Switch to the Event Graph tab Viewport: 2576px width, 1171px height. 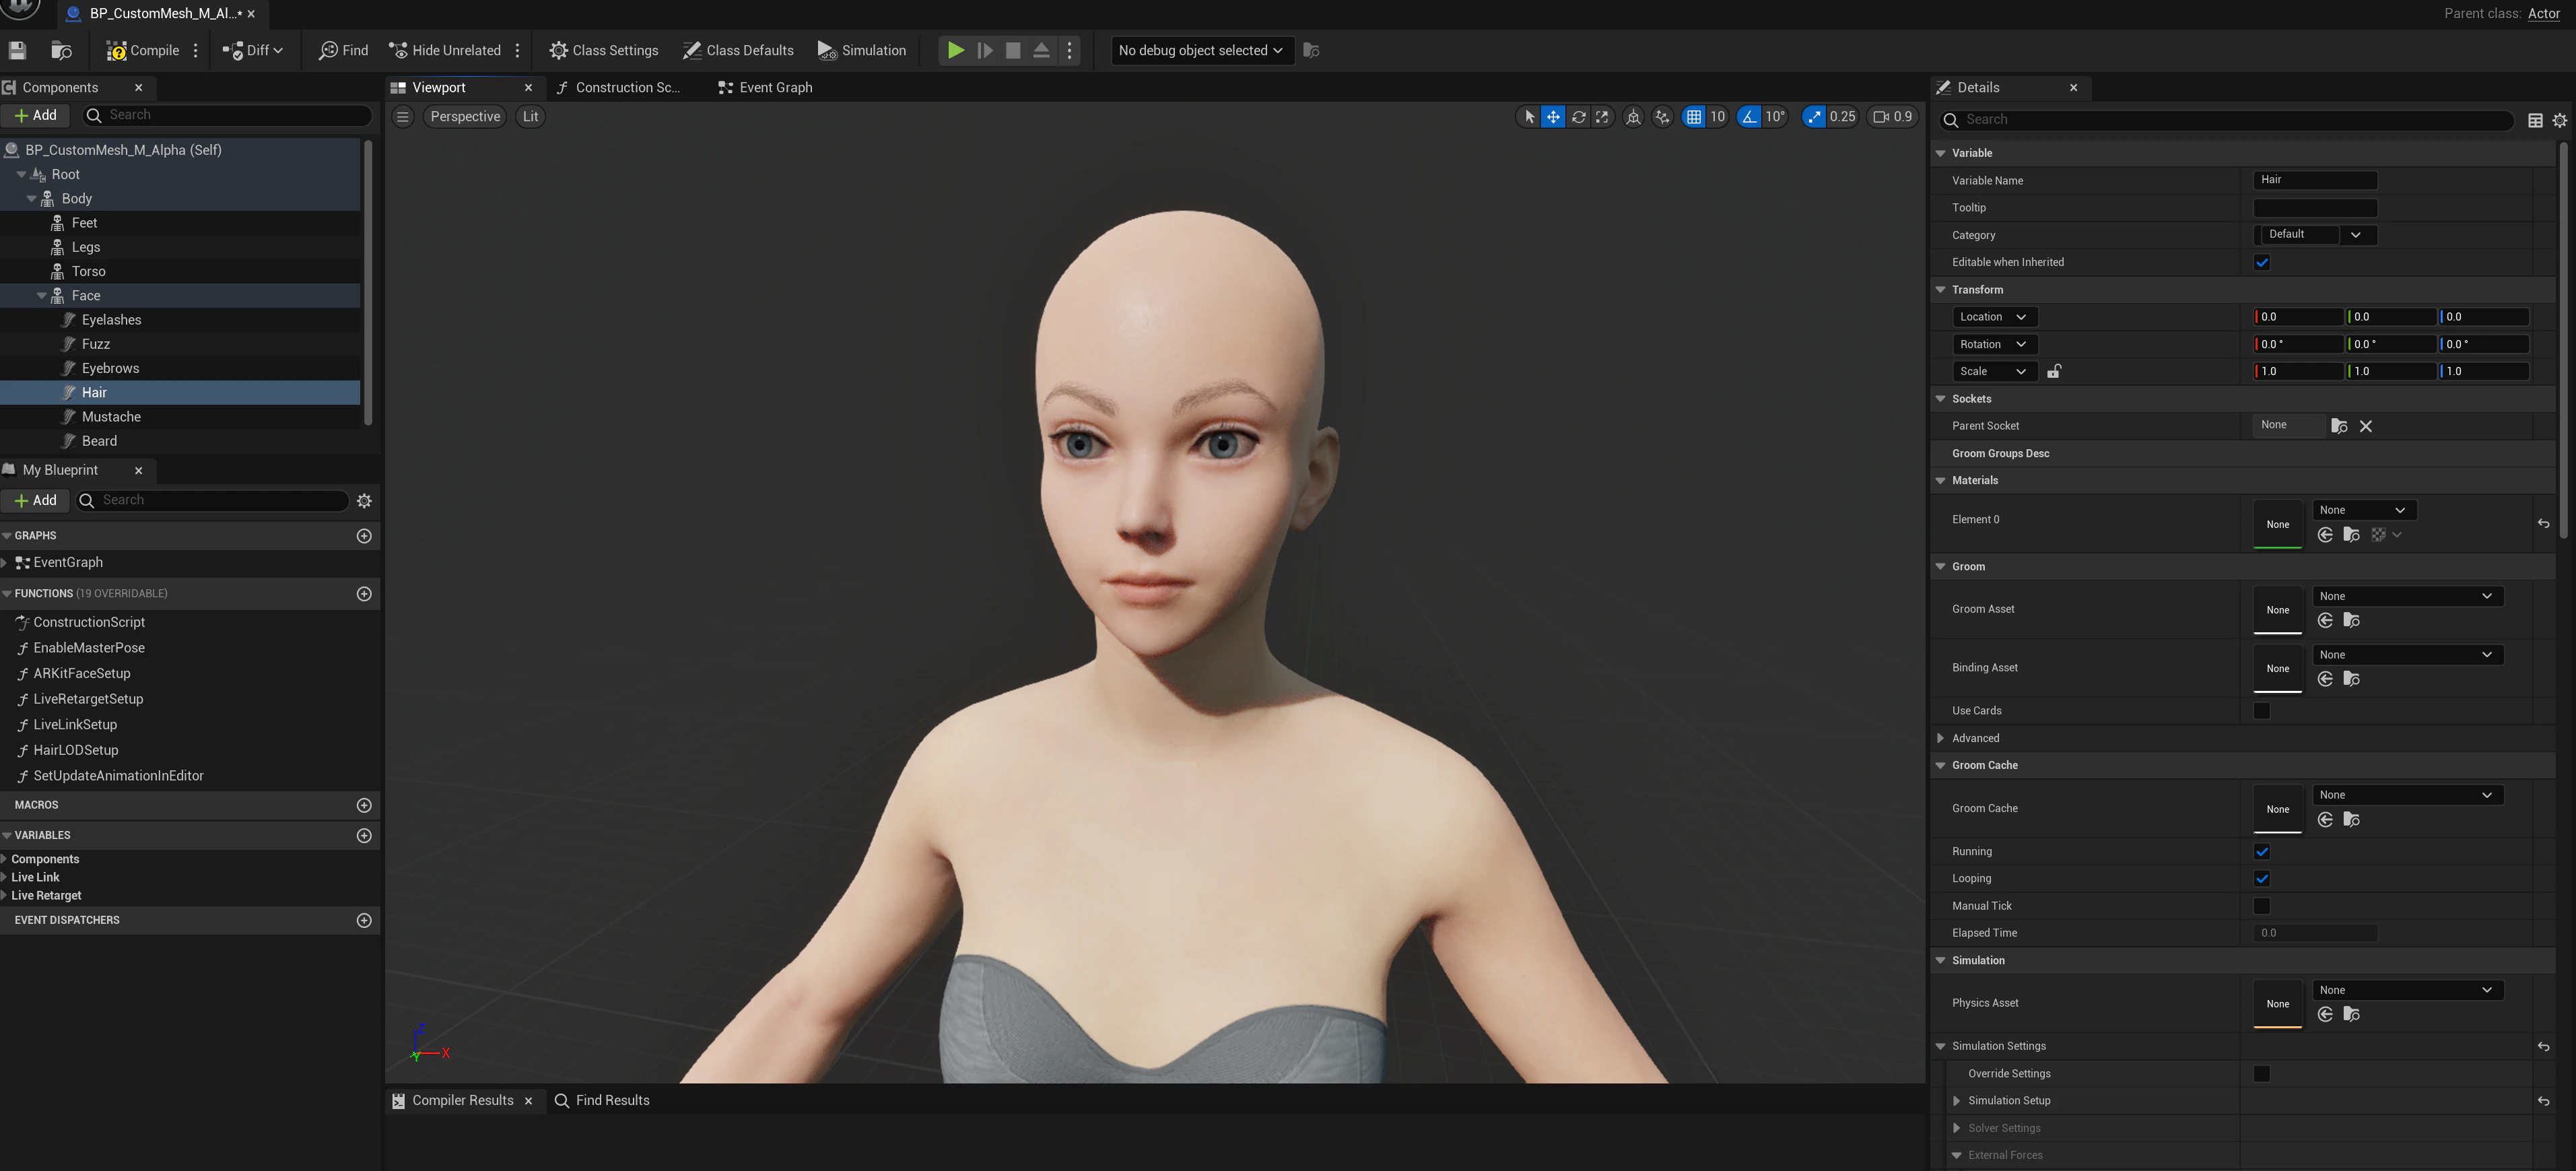pos(766,88)
